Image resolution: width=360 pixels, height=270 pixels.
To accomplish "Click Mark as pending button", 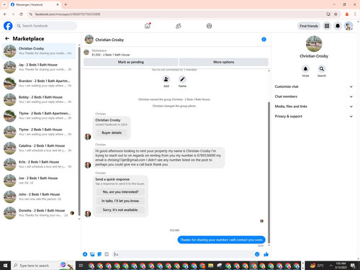I will pyautogui.click(x=131, y=62).
